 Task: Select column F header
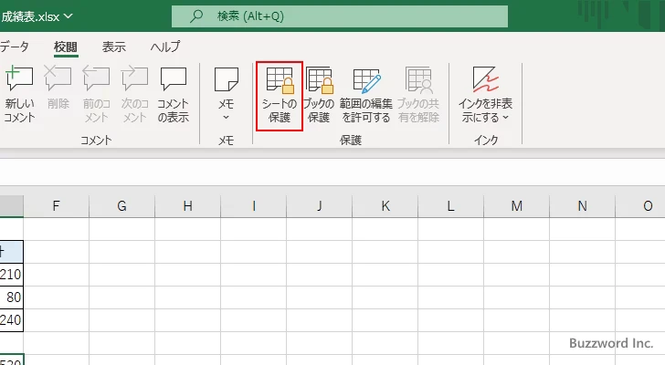click(56, 206)
